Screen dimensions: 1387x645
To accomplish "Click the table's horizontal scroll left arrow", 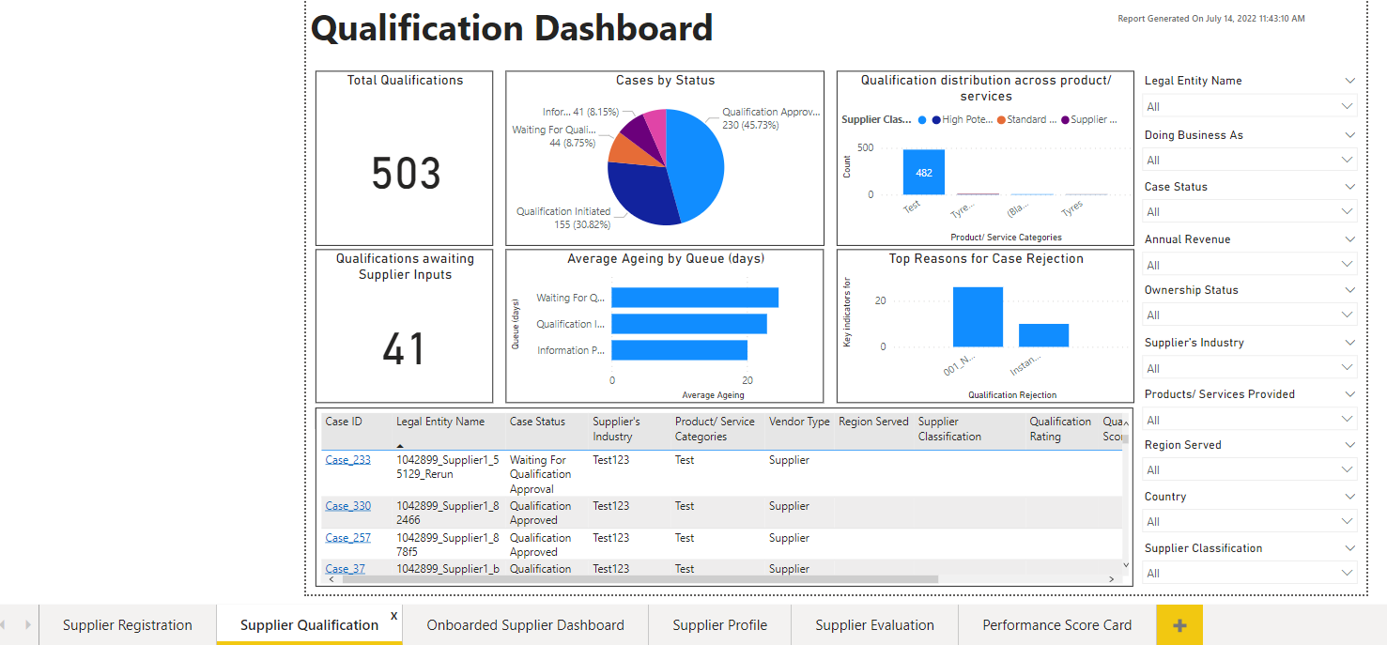I will pyautogui.click(x=331, y=579).
